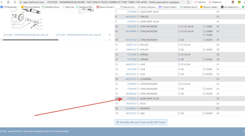Viewport: 245px width, 136px height.
Task: Open the Европлан bookmark
Action: 68,7
